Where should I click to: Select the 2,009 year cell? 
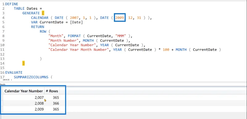coord(24,109)
